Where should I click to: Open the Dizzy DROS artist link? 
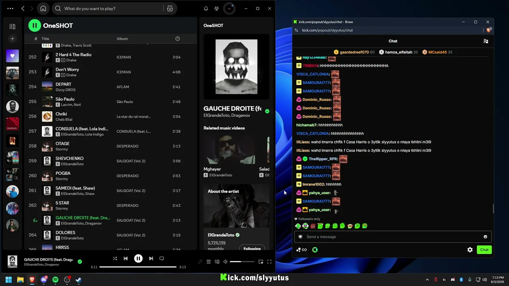tap(66, 90)
